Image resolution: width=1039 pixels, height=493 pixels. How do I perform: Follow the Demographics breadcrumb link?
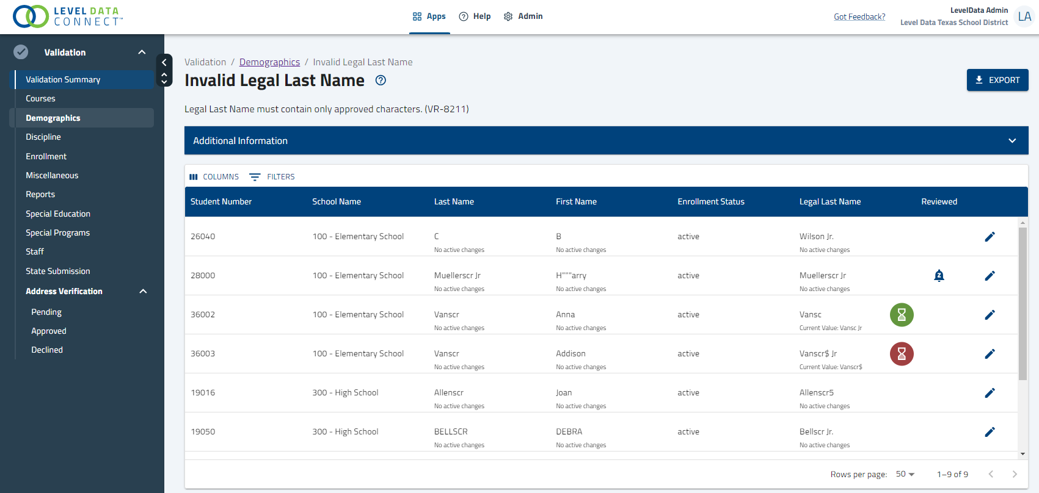tap(269, 62)
